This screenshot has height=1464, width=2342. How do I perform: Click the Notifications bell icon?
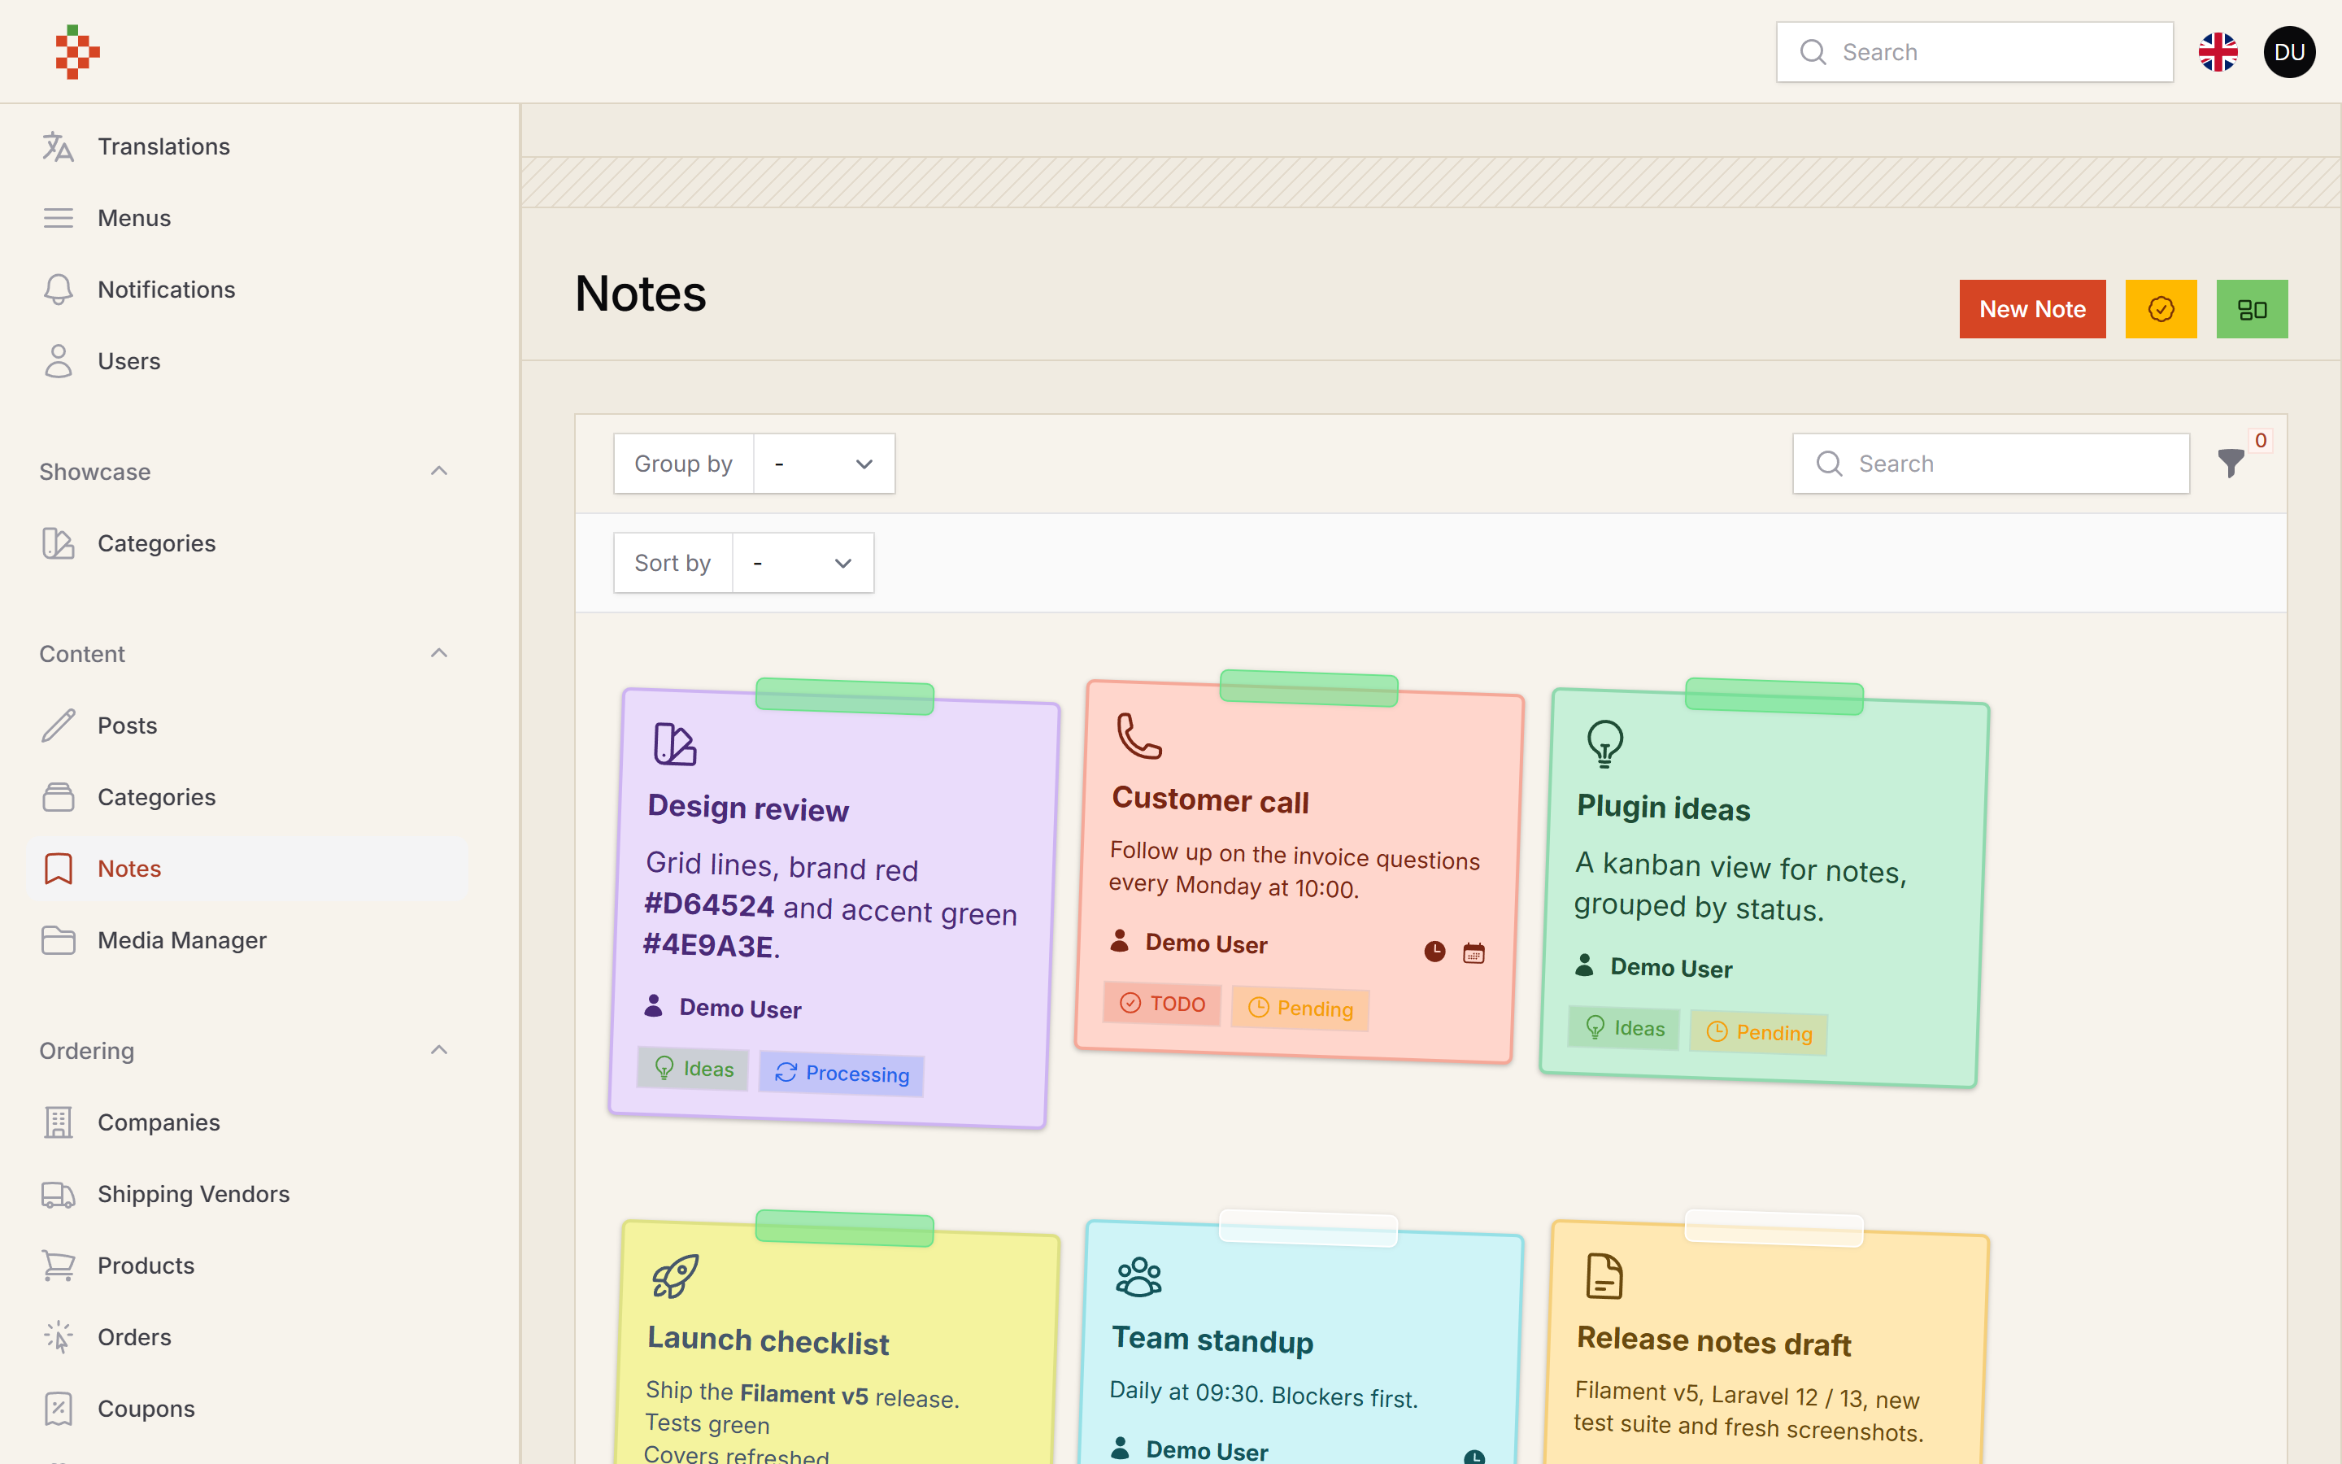[x=58, y=290]
